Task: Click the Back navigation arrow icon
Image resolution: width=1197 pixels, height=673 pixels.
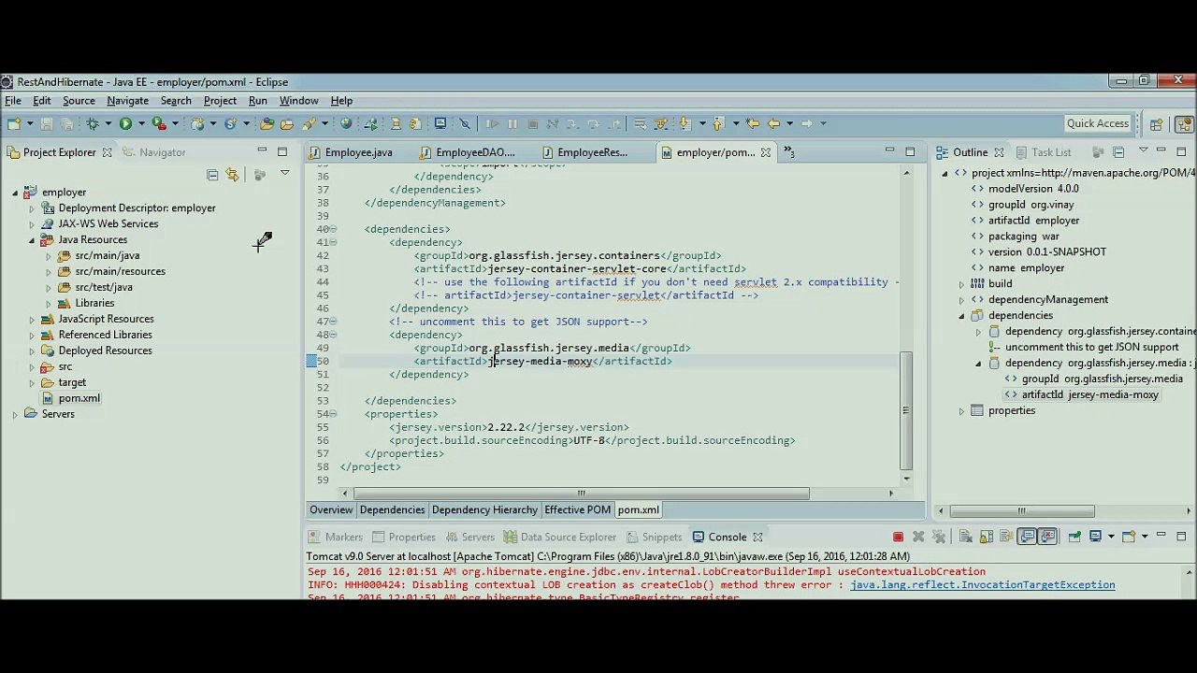Action: point(773,123)
